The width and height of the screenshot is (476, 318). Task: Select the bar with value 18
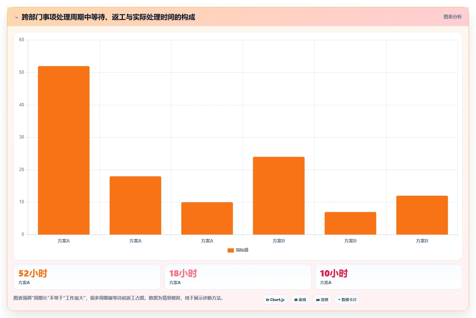click(x=135, y=205)
